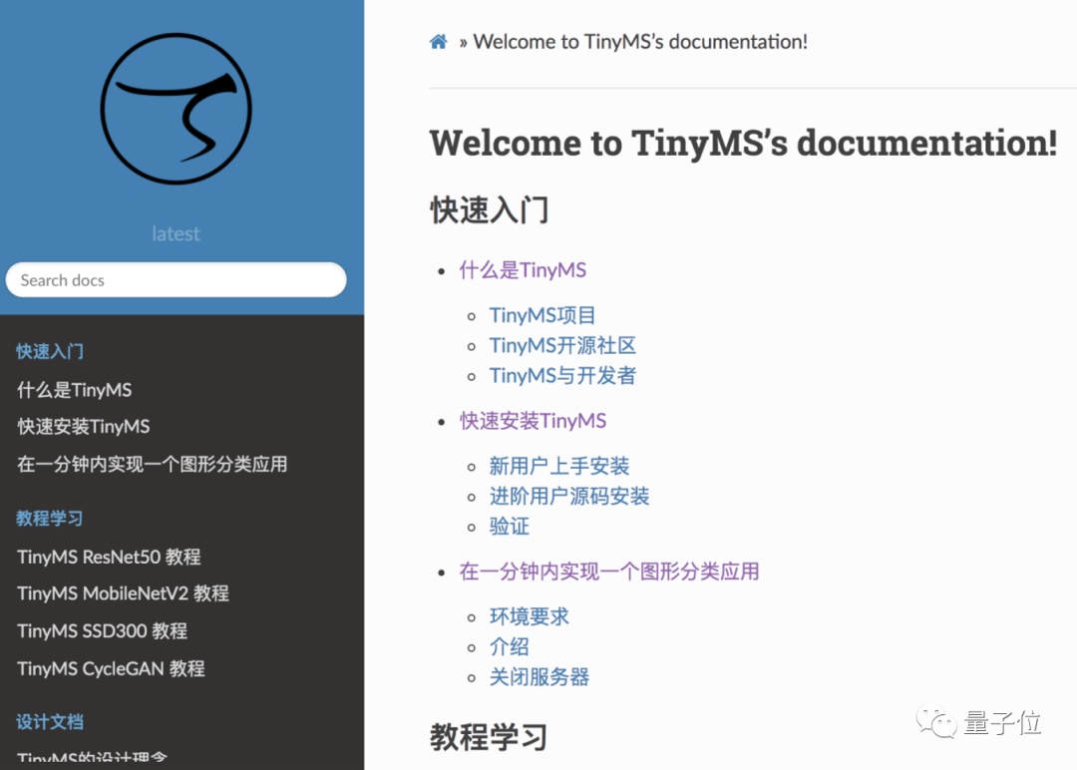The image size is (1077, 770).
Task: Follow the TinyMS开源社区 link
Action: coord(562,345)
